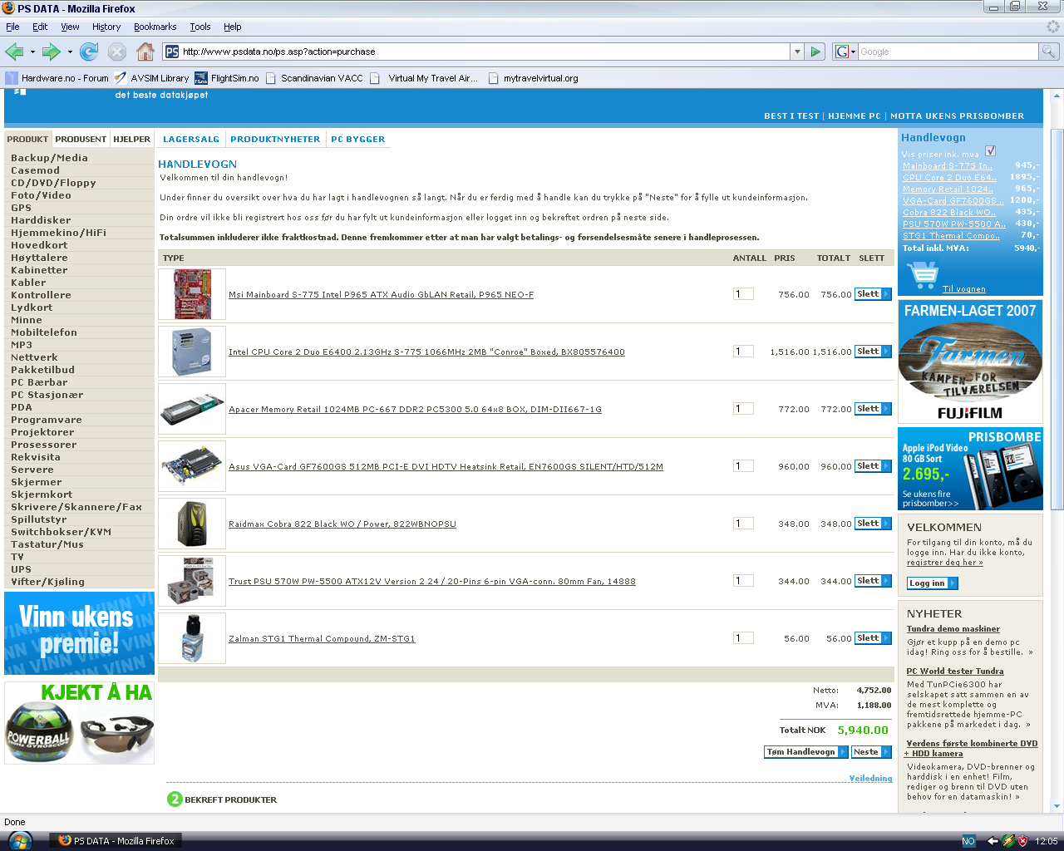
Task: Click the PS site icon in the address bar
Action: (172, 52)
